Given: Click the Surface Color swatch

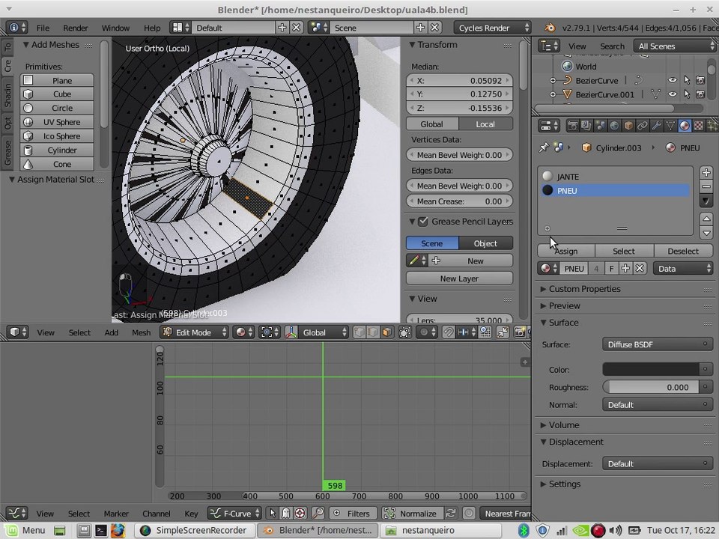Looking at the screenshot, I should pyautogui.click(x=651, y=369).
